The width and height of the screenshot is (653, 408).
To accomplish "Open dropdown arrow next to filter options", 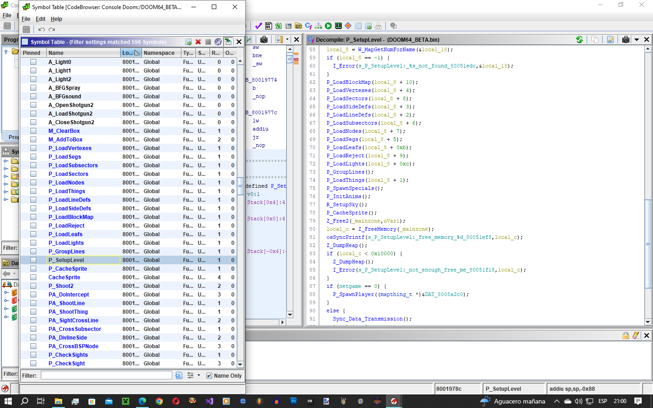I will 199,375.
